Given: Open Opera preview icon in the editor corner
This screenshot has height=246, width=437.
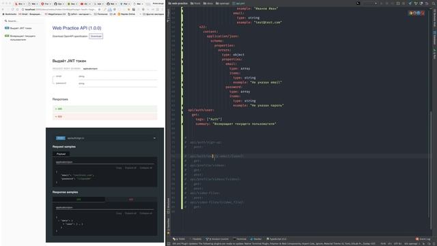Looking at the screenshot, I should coord(423,13).
